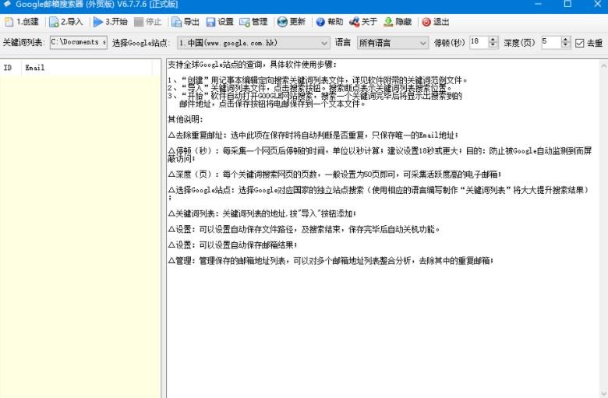Viewport: 608px width, 398px height.
Task: Click the 停止 stop icon
Action: point(139,22)
